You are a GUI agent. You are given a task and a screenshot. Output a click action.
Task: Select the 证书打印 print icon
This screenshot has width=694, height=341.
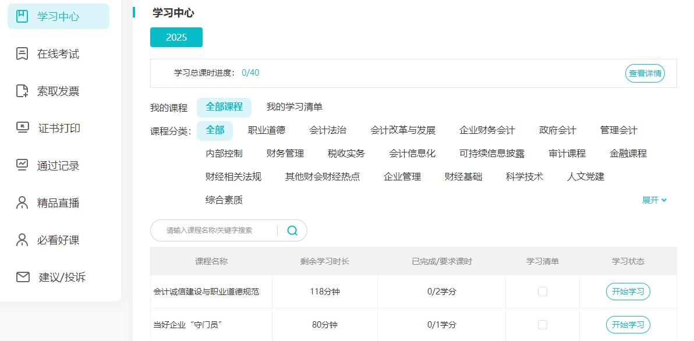point(22,128)
